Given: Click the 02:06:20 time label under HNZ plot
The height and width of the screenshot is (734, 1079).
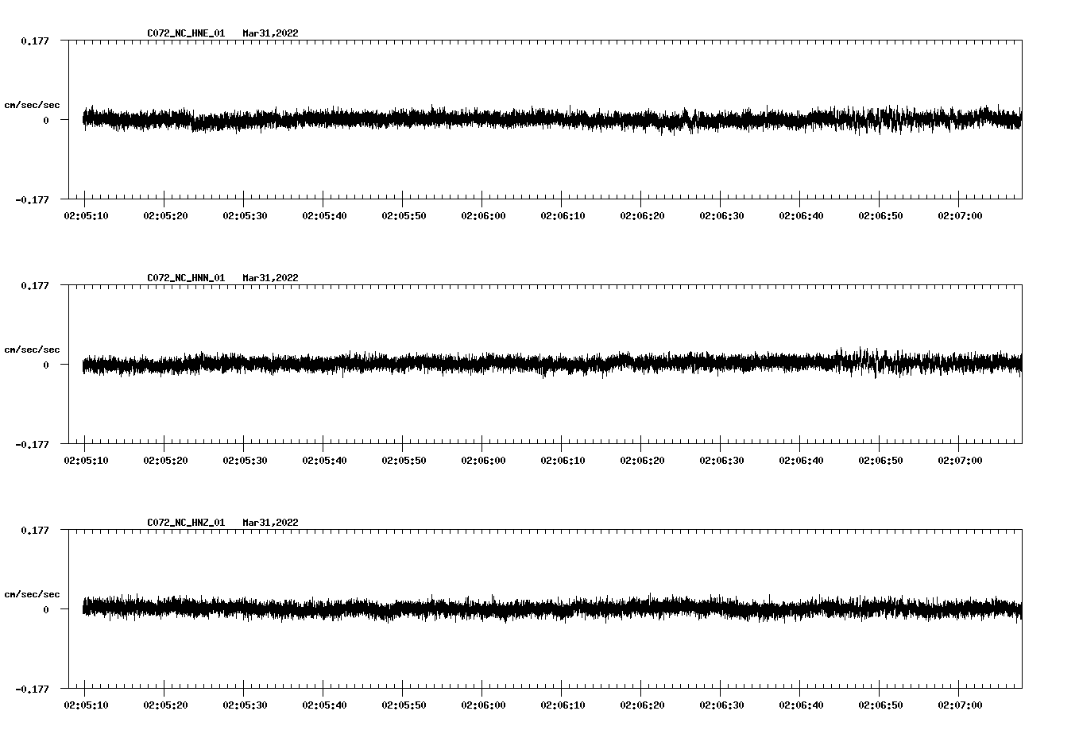Looking at the screenshot, I should coord(643,705).
